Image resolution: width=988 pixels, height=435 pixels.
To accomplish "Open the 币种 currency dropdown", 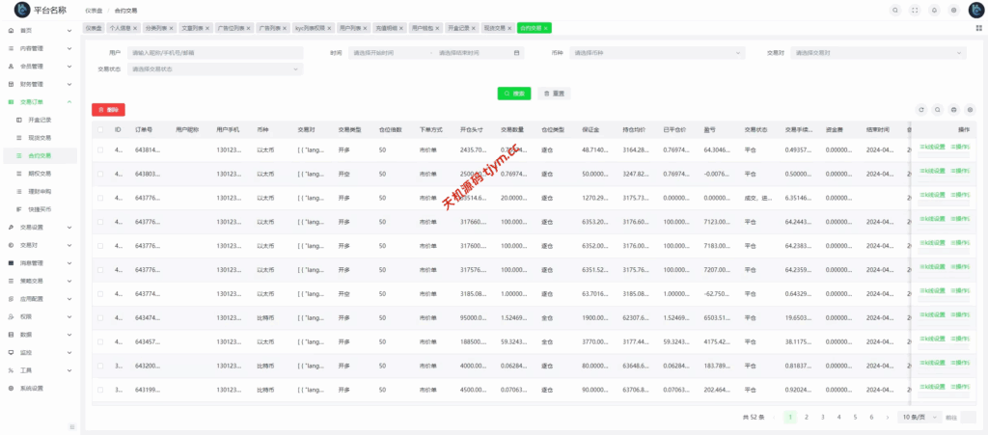I will click(x=656, y=53).
